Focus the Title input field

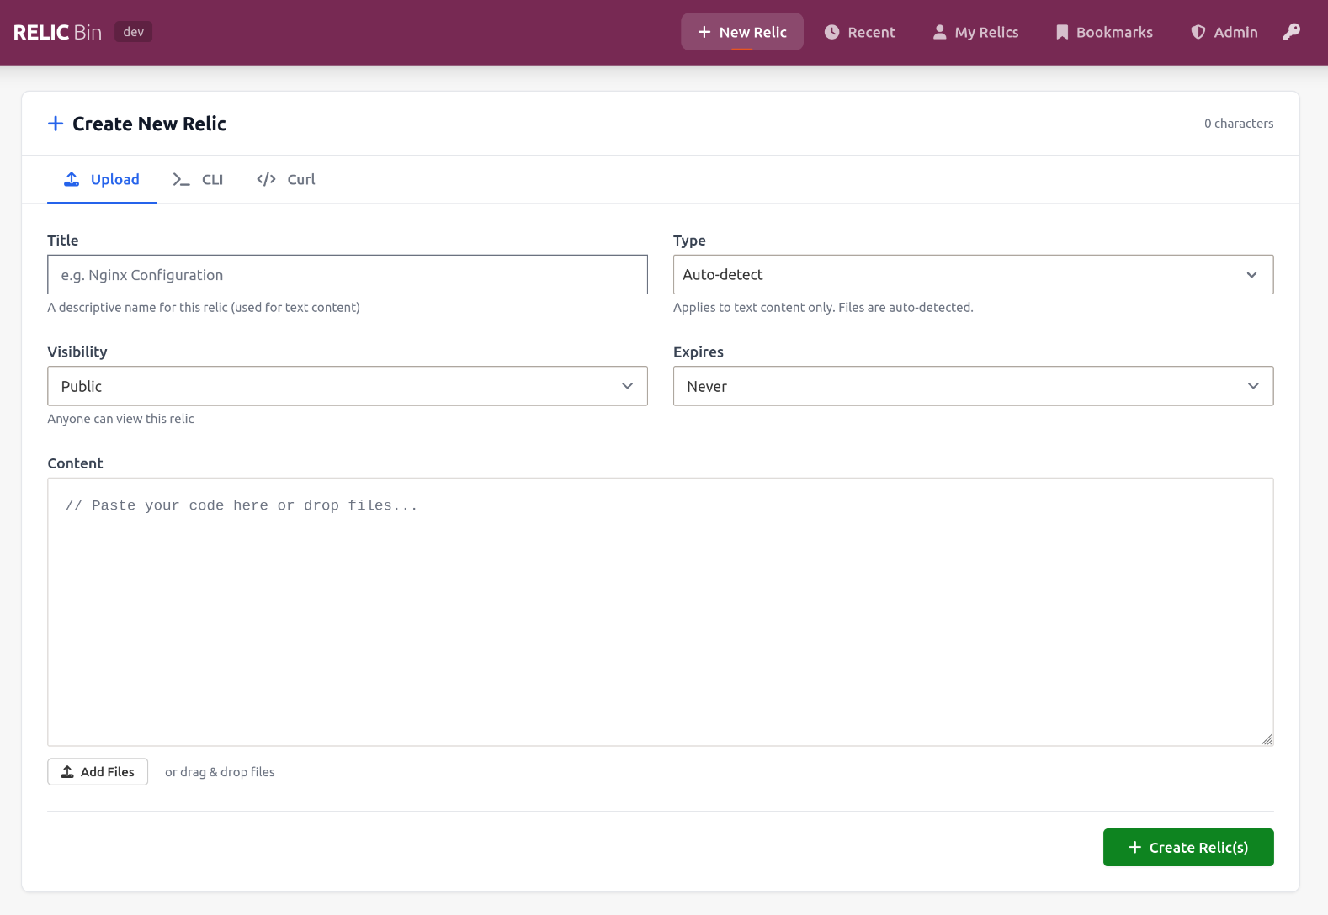point(348,275)
